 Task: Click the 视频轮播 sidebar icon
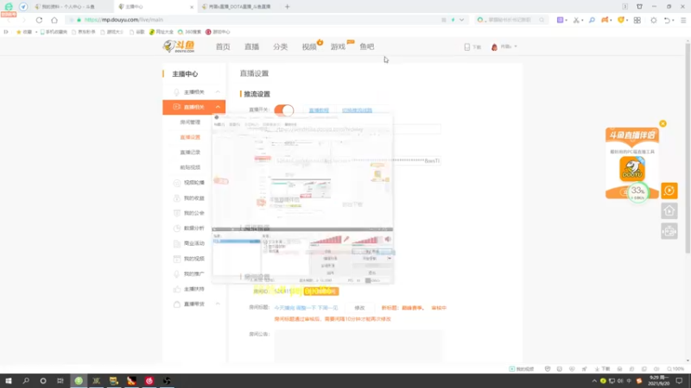coord(177,183)
